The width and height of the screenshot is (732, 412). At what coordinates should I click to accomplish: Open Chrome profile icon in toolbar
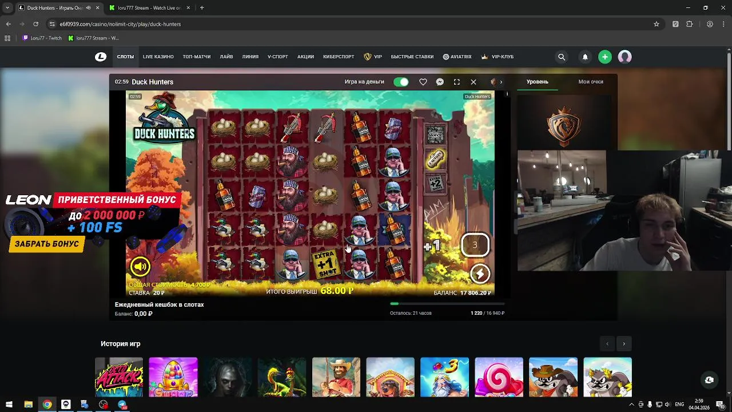(710, 24)
